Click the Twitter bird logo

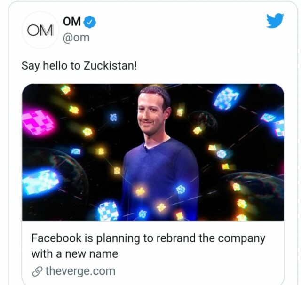pyautogui.click(x=275, y=21)
